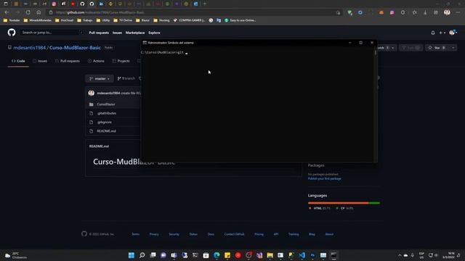Expand the master branch selector
465x261 pixels.
100,79
